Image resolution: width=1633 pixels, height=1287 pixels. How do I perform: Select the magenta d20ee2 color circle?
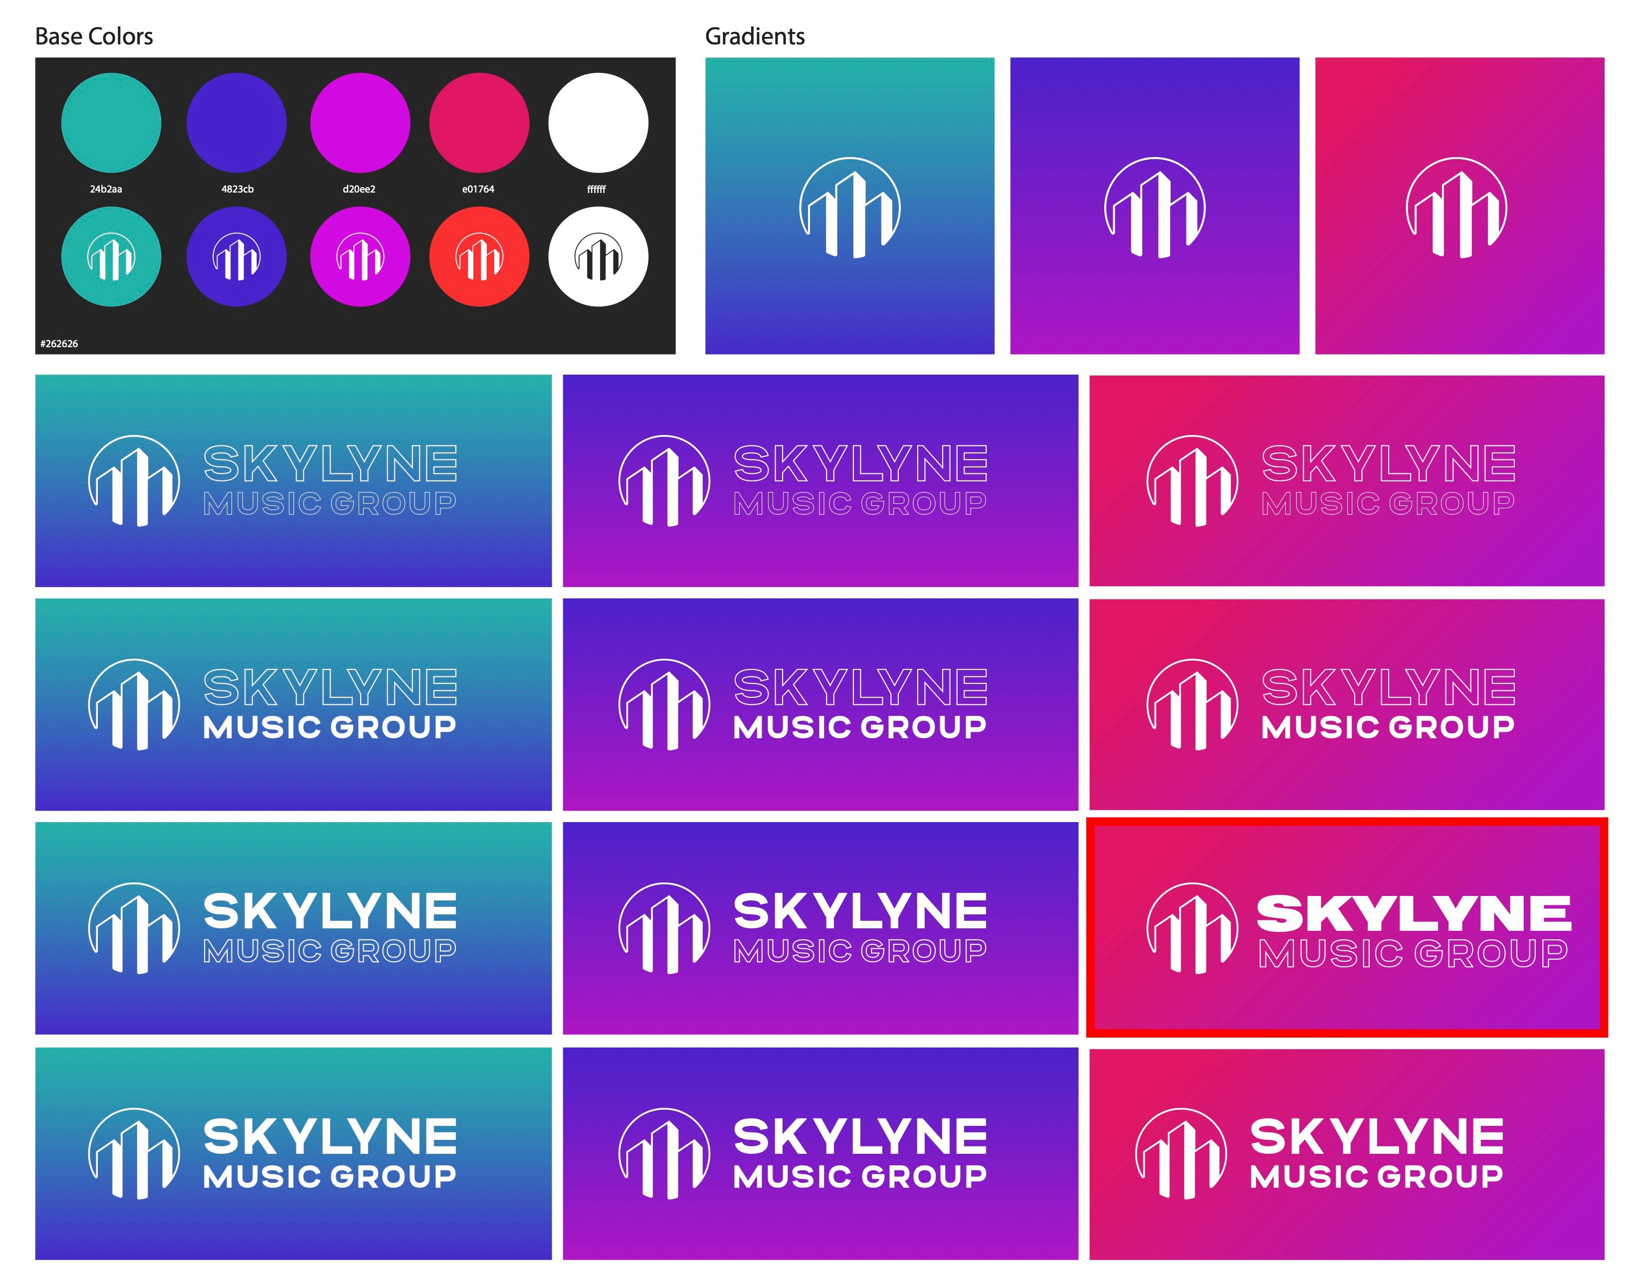pos(360,123)
